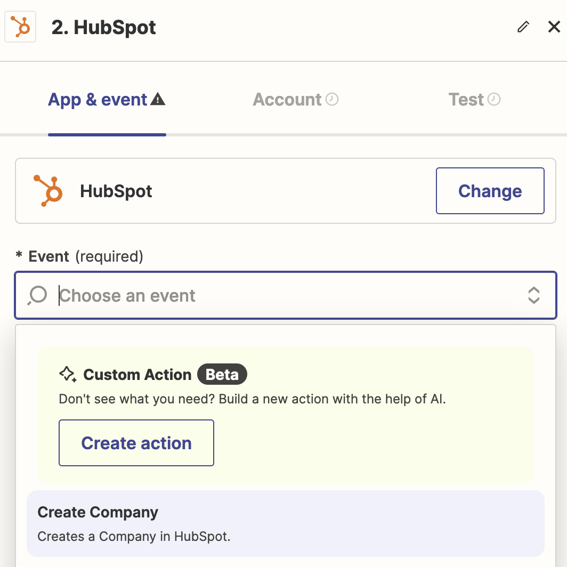Click the pencil rename icon
567x567 pixels.
pyautogui.click(x=523, y=27)
